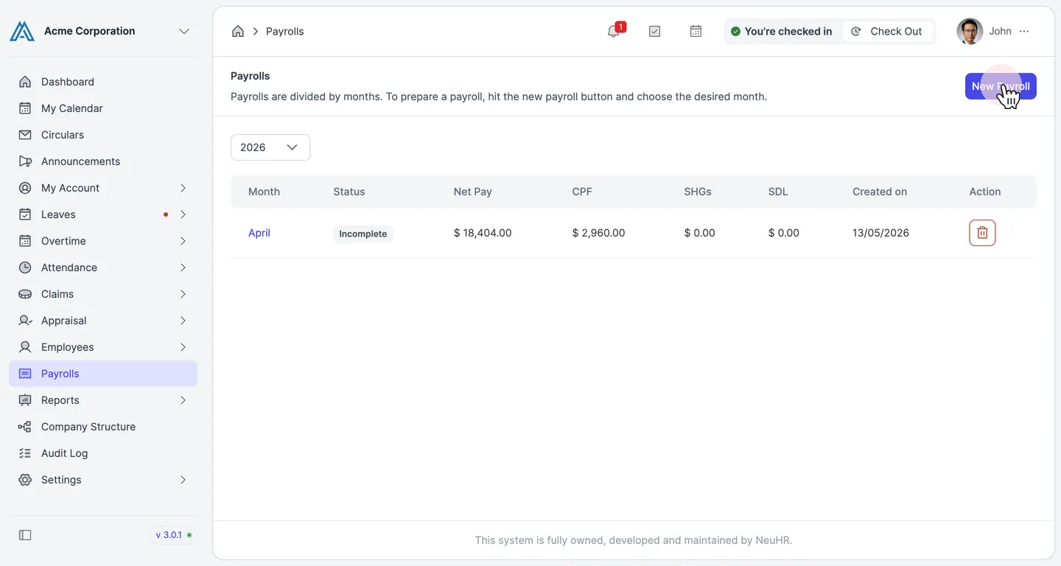The width and height of the screenshot is (1061, 566).
Task: Click the CPF value $ 2,960.00
Action: tap(598, 233)
